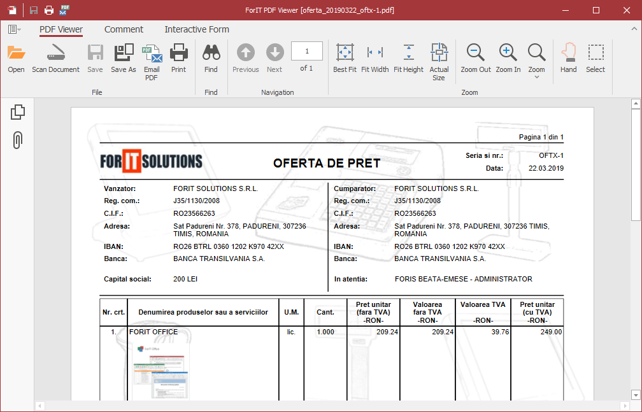642x412 pixels.
Task: Click the VAT value 39.76
Action: click(500, 332)
